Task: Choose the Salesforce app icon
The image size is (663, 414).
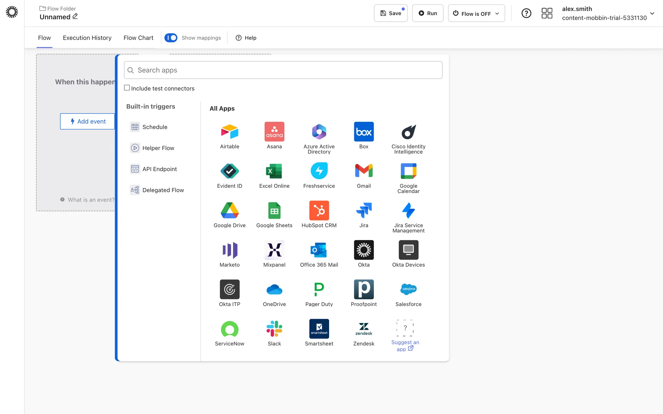Action: [408, 289]
